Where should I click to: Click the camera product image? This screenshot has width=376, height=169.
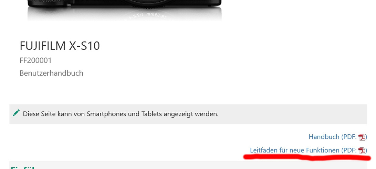tap(124, 10)
